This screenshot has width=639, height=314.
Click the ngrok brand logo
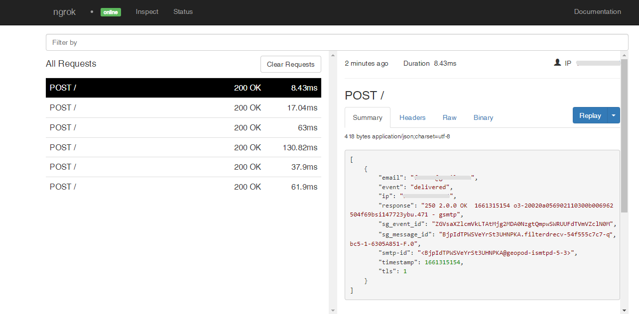coord(64,12)
